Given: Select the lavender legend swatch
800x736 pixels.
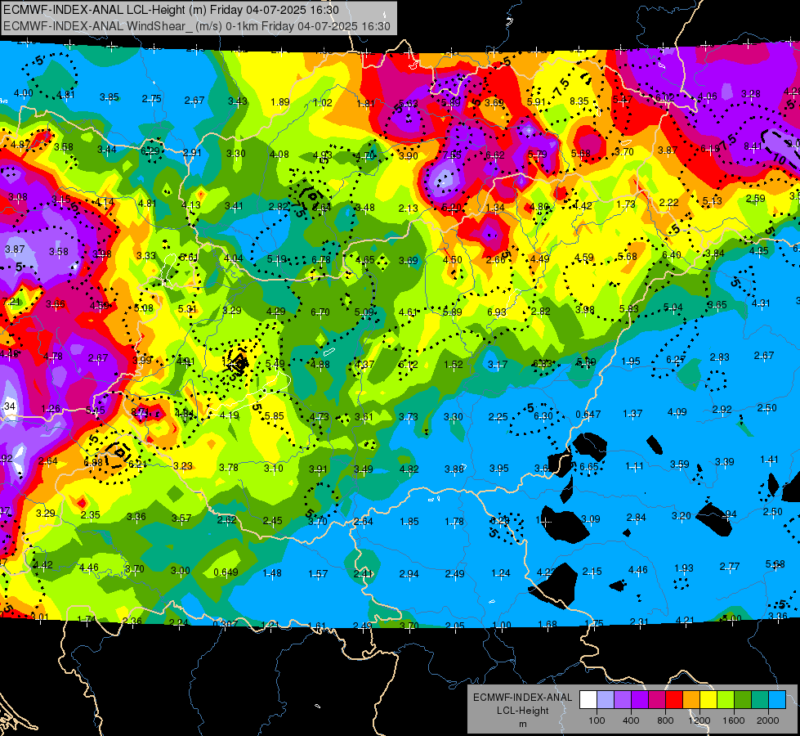Looking at the screenshot, I should (x=605, y=700).
